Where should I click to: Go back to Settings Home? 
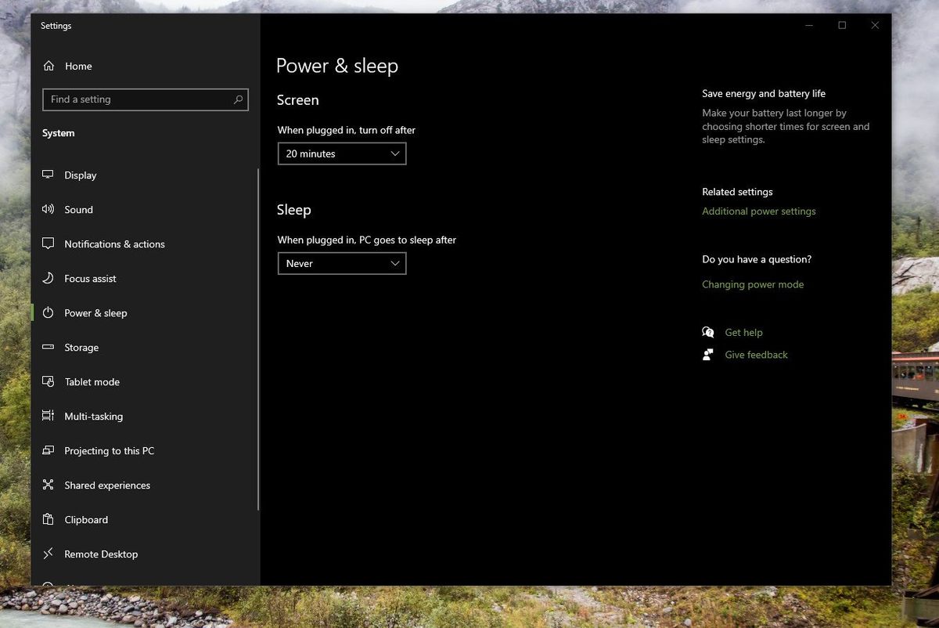pyautogui.click(x=77, y=66)
